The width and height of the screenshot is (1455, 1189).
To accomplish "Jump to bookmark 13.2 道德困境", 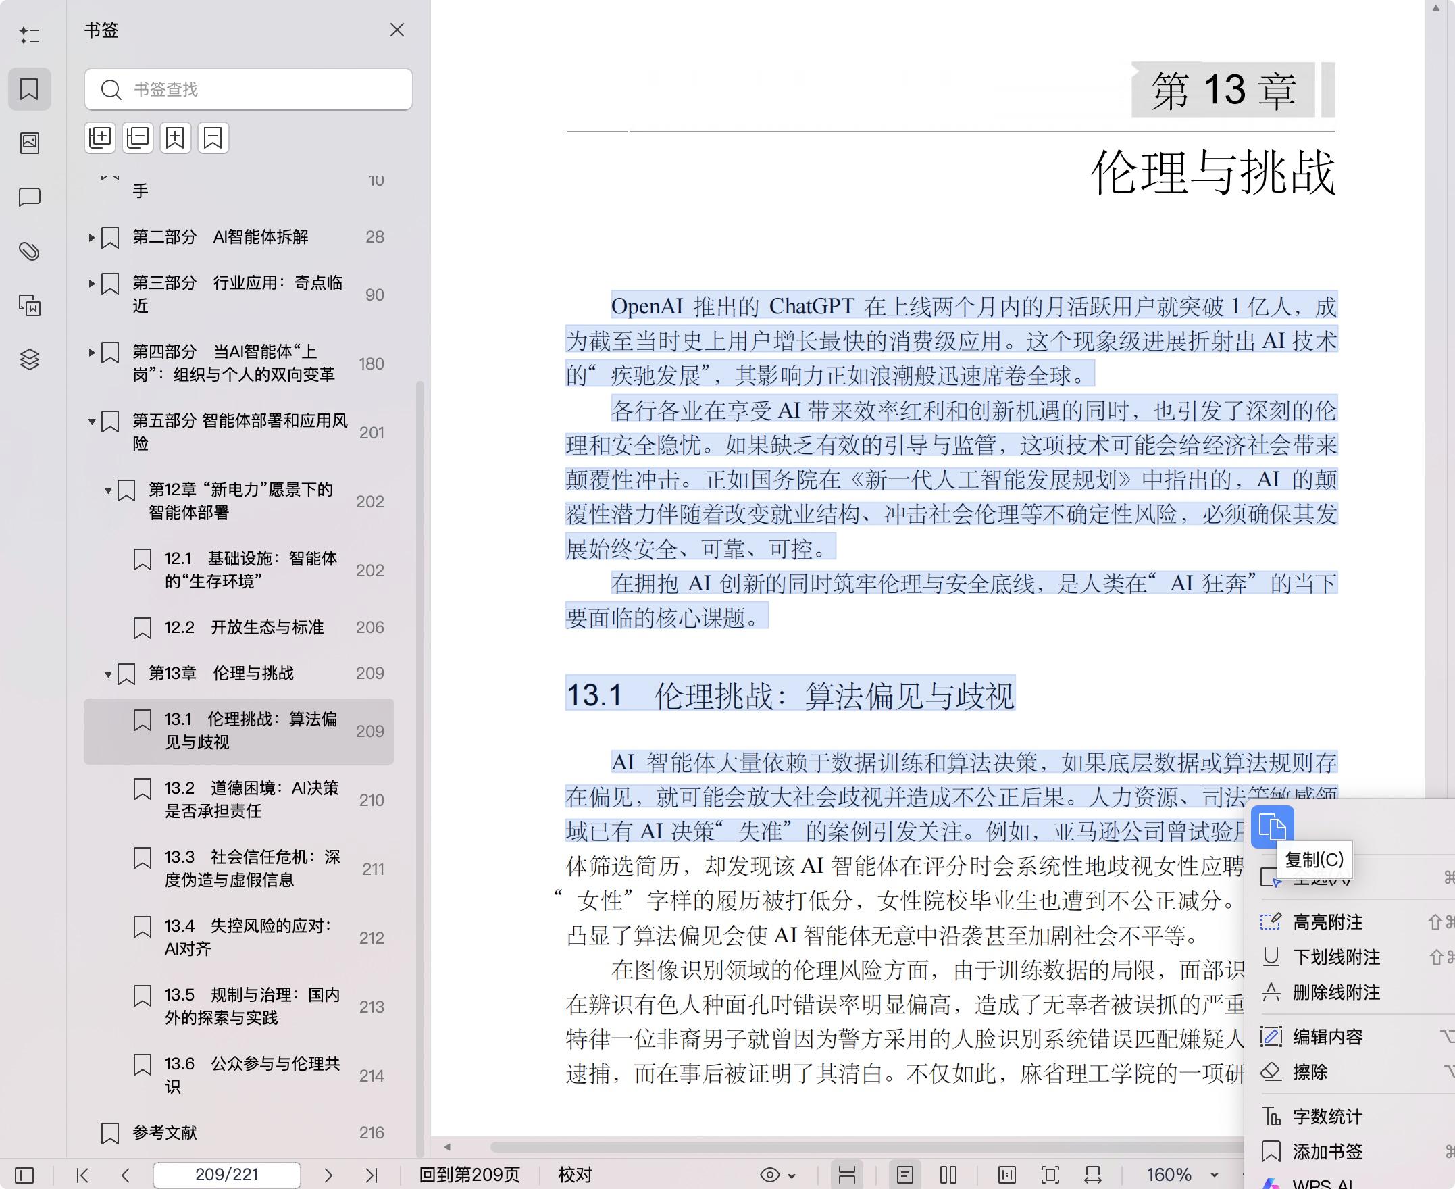I will click(x=239, y=800).
